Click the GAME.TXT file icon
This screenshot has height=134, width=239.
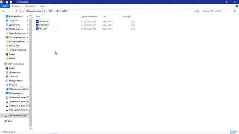(x=37, y=22)
